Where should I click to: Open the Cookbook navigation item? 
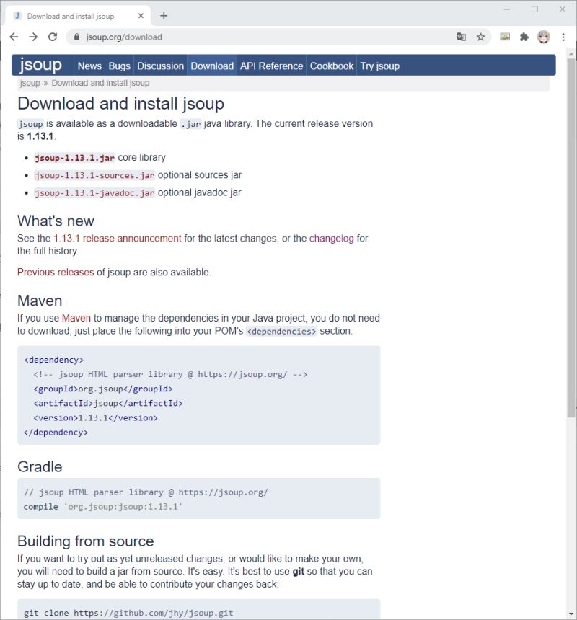point(331,66)
